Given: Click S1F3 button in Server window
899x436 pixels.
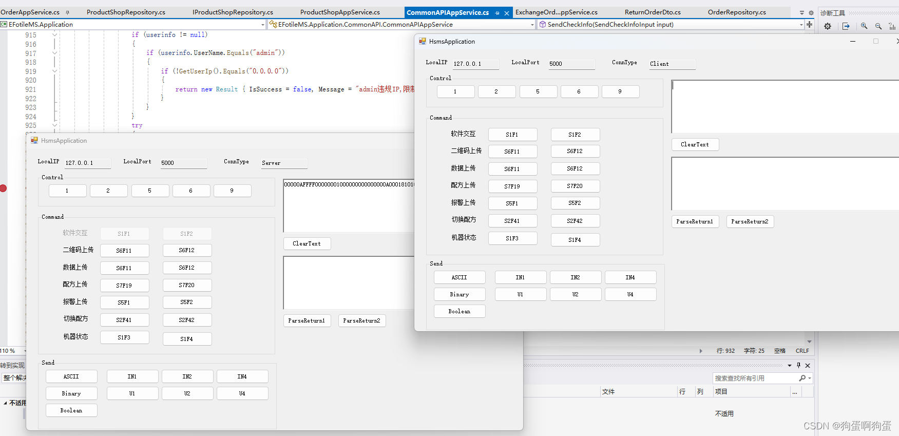Looking at the screenshot, I should (124, 337).
